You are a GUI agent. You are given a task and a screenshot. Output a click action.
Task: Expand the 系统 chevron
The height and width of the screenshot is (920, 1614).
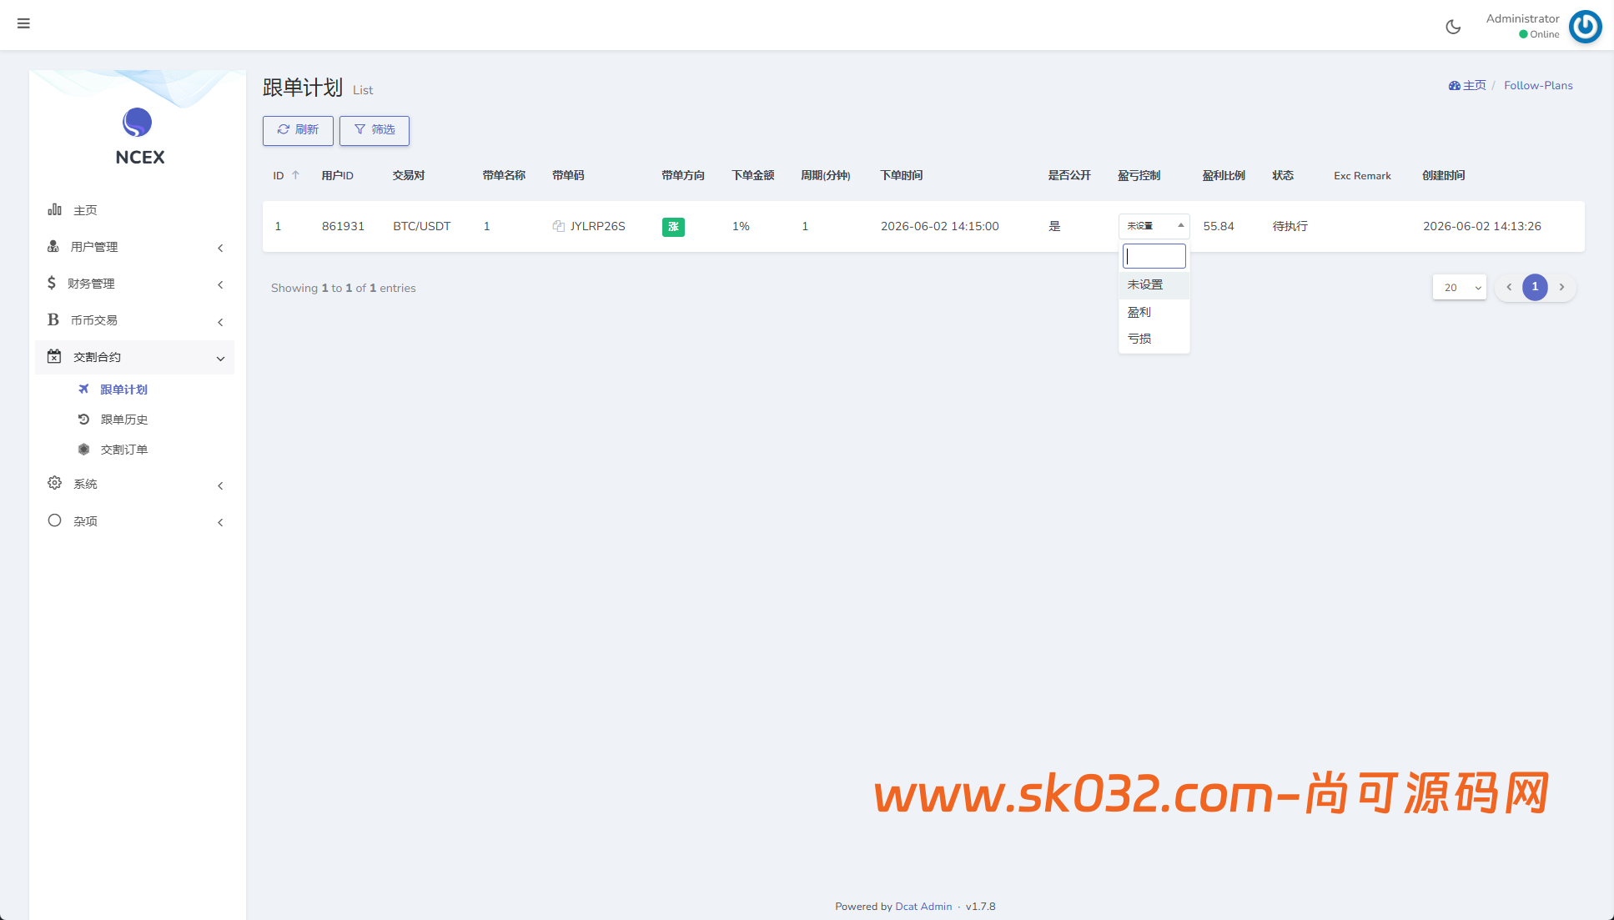(x=220, y=485)
